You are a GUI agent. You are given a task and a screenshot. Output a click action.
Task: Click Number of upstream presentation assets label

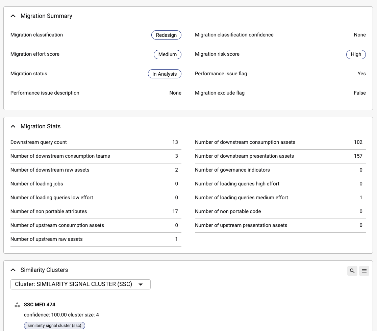241,225
